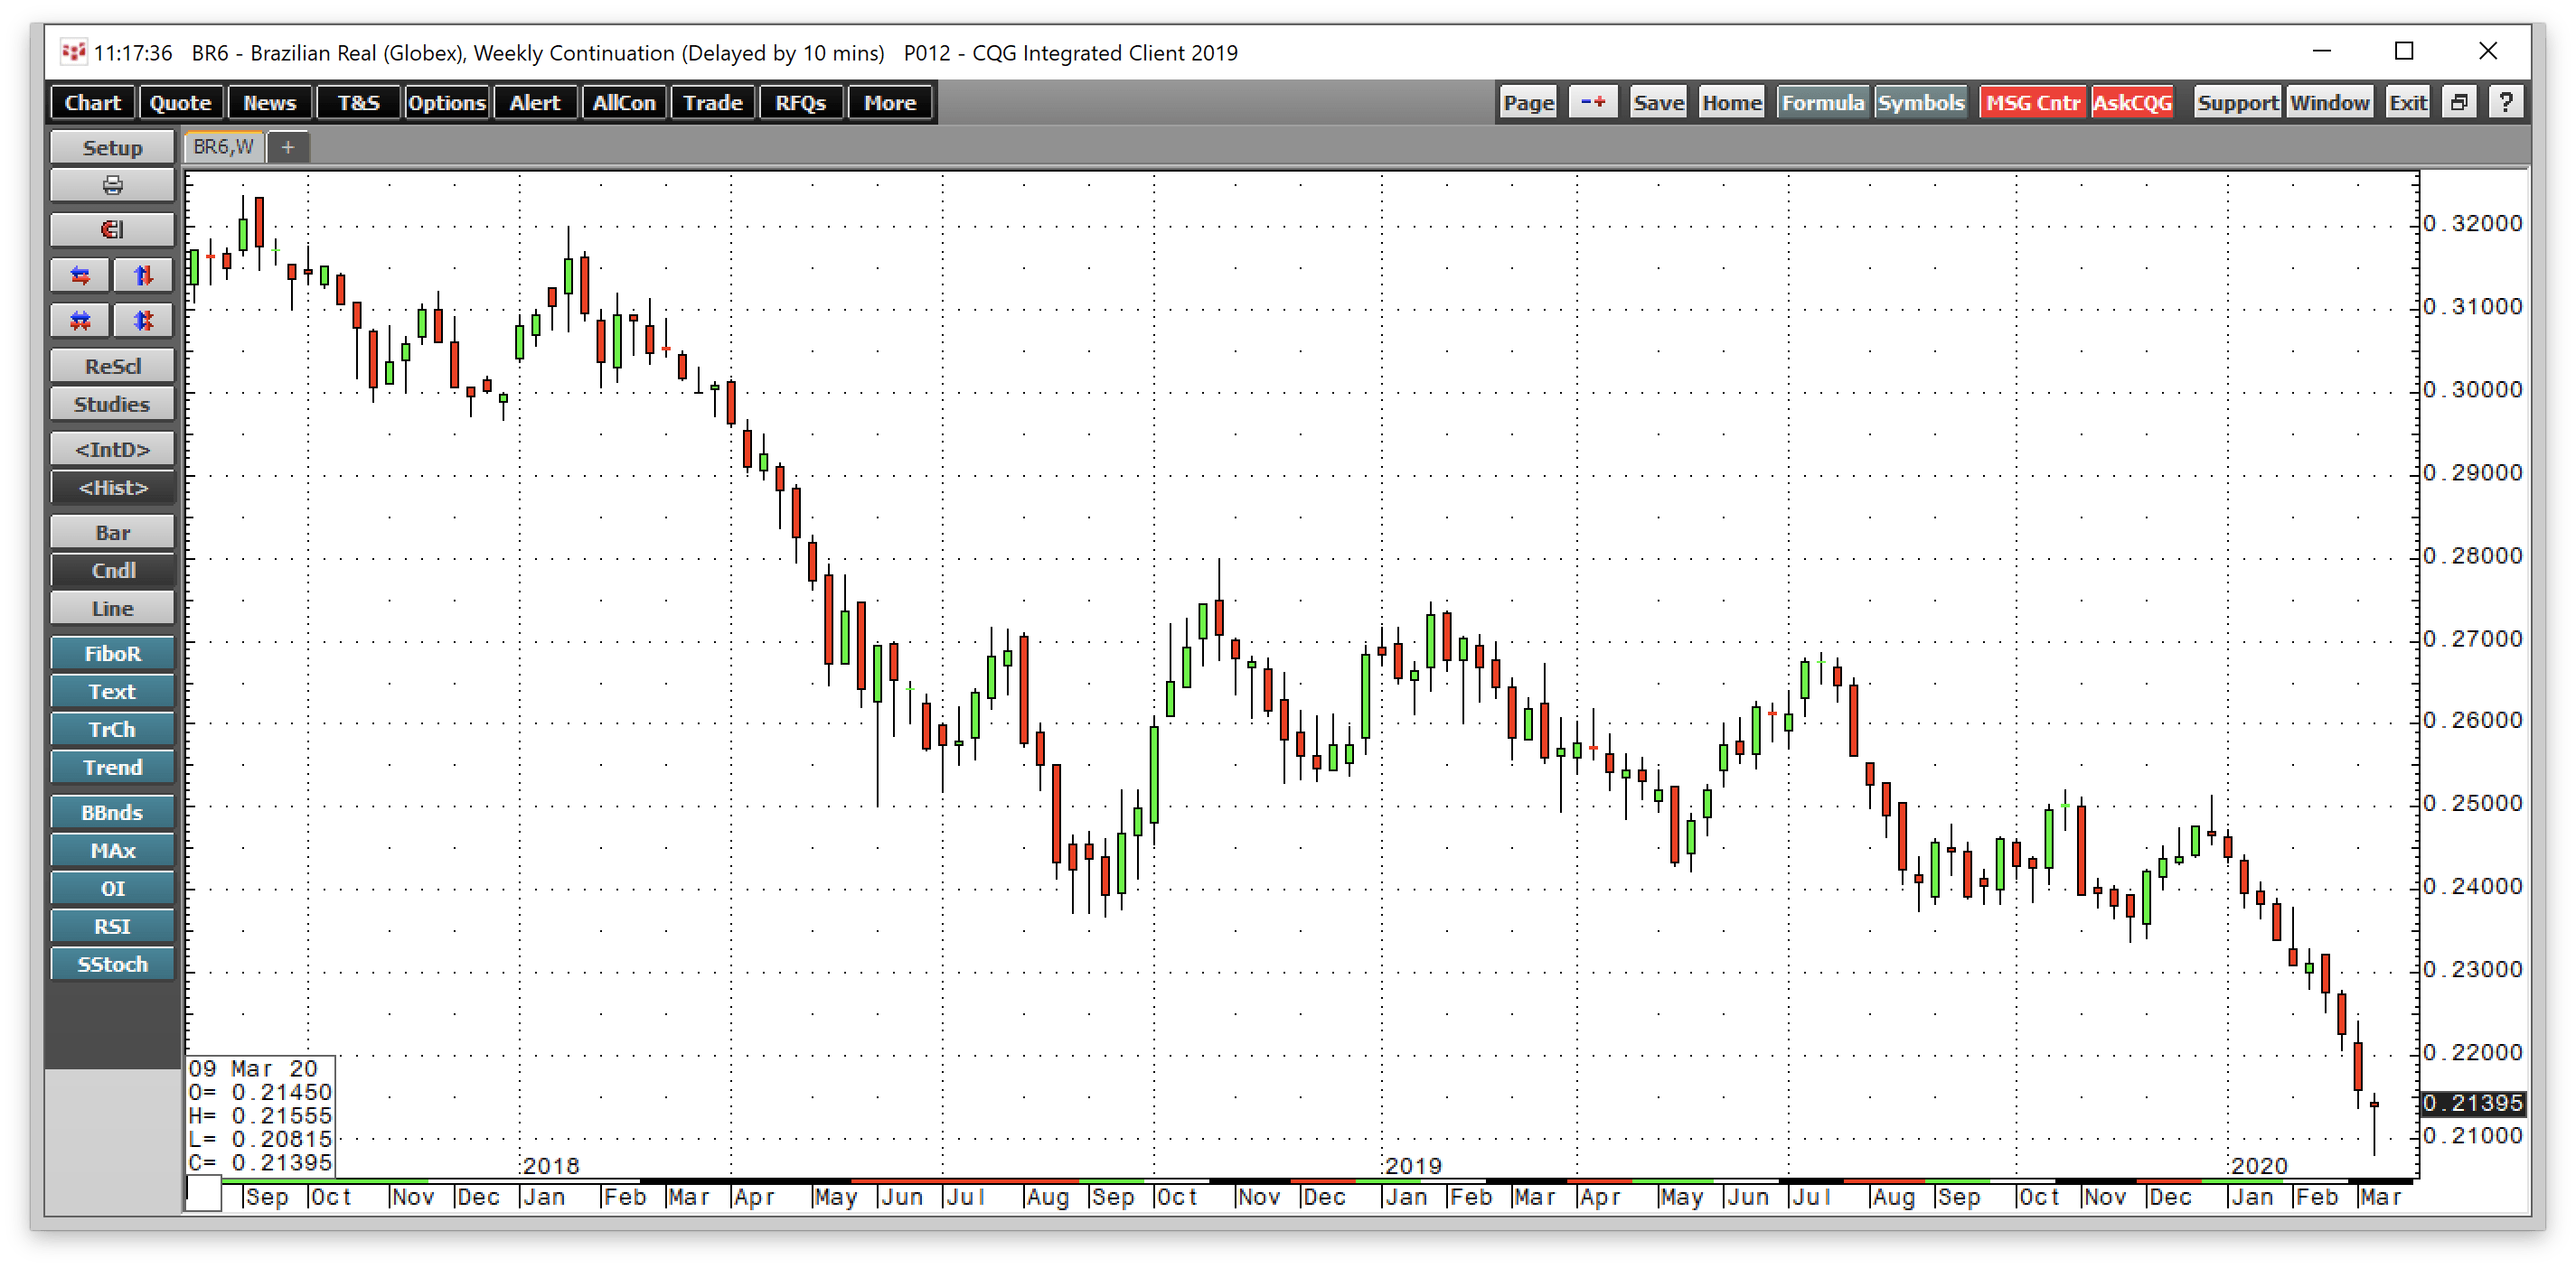Click the Exit button
Viewport: 2576px width, 1268px height.
coord(2408,103)
